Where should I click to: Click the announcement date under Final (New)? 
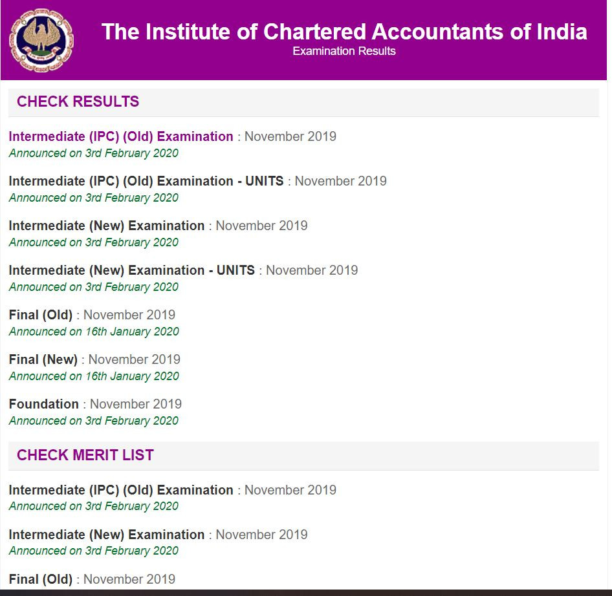coord(94,376)
